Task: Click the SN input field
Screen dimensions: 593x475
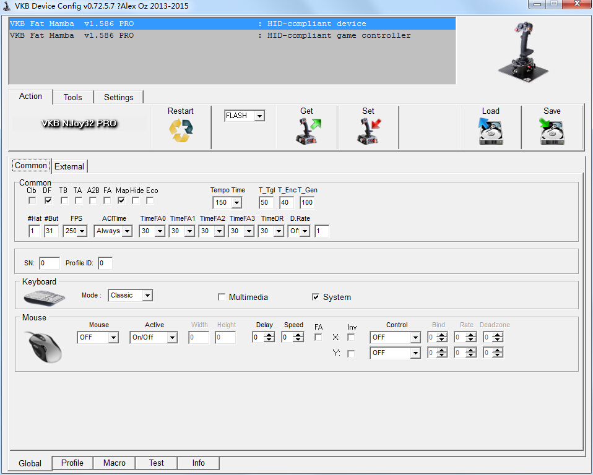Action: coord(50,263)
